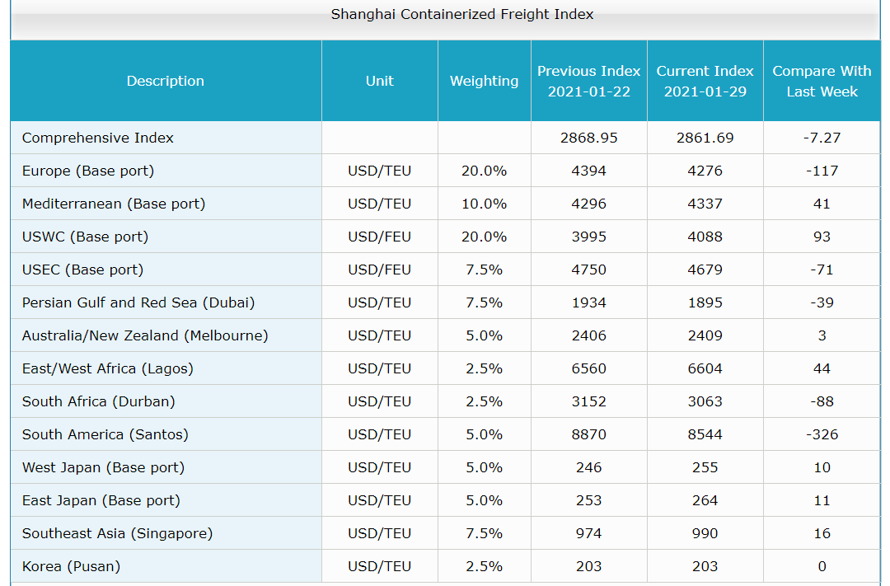Select Previous Index 2021-01-22 header
This screenshot has height=586, width=890.
click(588, 81)
